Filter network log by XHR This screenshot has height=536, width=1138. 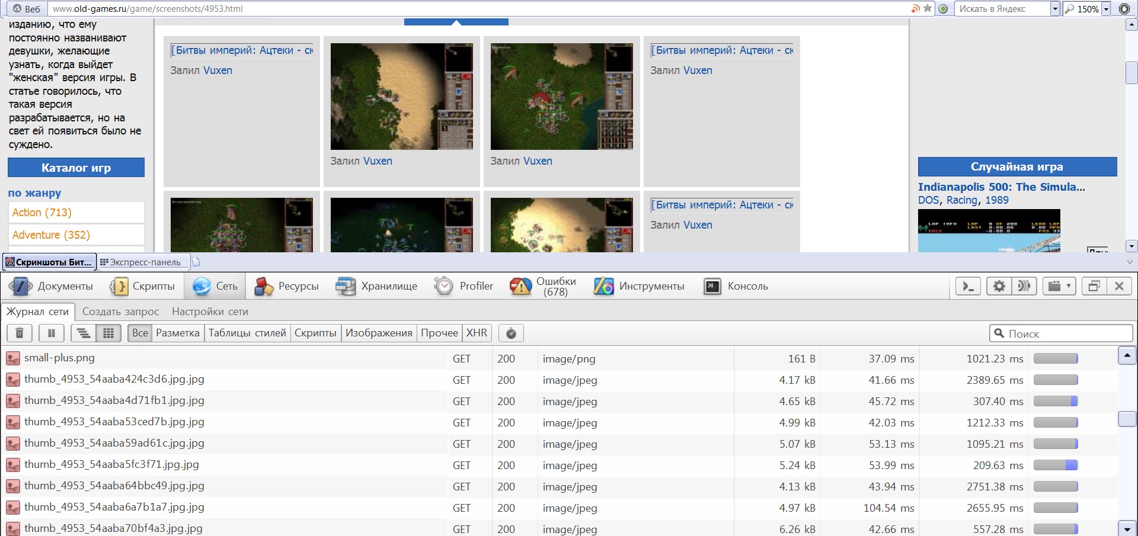[x=477, y=333]
